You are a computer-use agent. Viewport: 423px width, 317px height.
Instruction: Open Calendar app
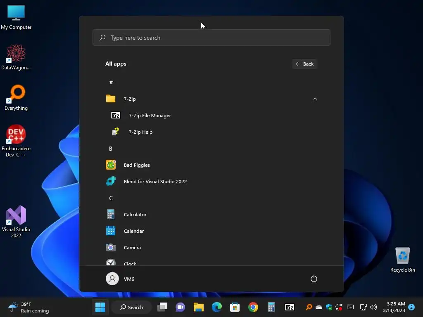point(211,231)
